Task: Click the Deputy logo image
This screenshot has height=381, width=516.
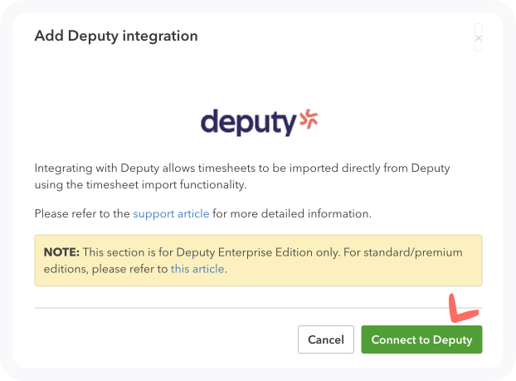Action: (x=260, y=123)
